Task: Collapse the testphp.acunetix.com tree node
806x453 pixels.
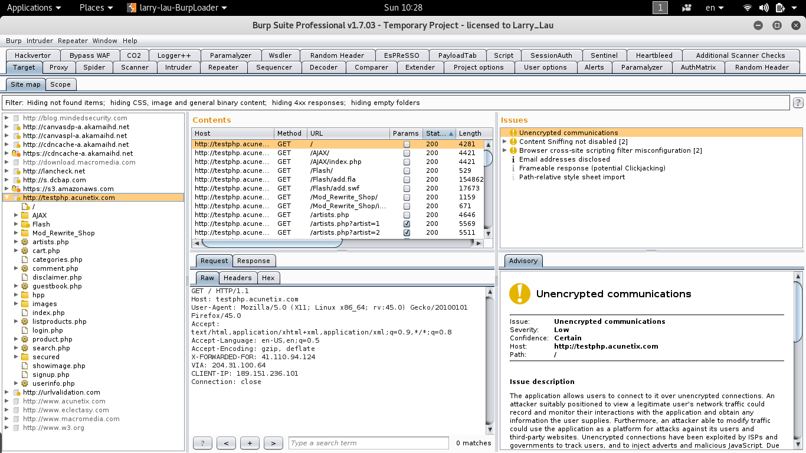Action: pos(6,198)
